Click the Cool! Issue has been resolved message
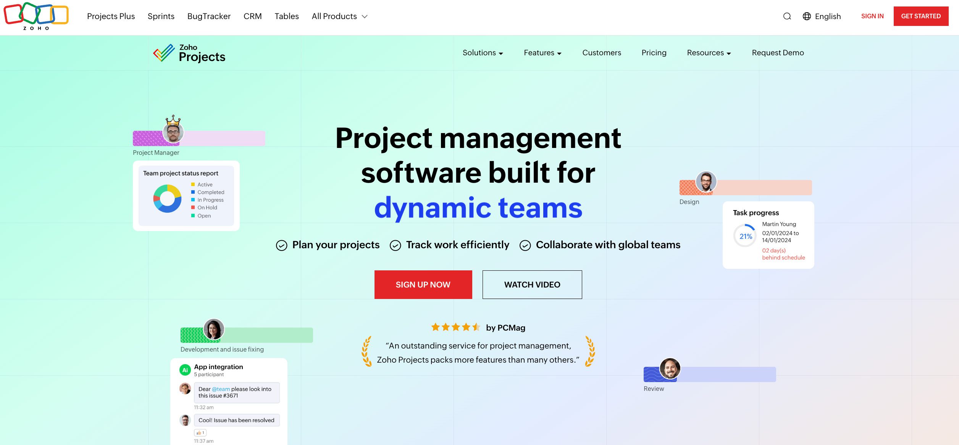This screenshot has height=445, width=959. [x=236, y=420]
